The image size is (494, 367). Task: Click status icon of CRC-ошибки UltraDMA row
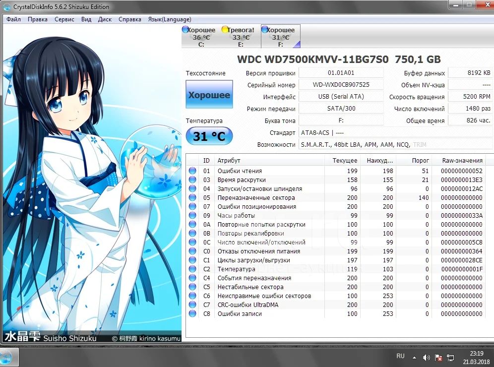tap(192, 305)
